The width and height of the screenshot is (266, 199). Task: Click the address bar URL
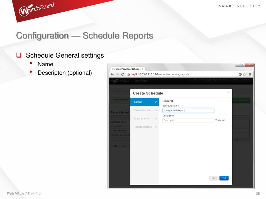[x=160, y=74]
